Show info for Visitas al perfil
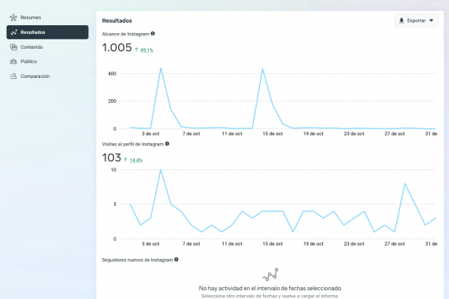Viewport: 449px width, 299px height. pos(167,144)
